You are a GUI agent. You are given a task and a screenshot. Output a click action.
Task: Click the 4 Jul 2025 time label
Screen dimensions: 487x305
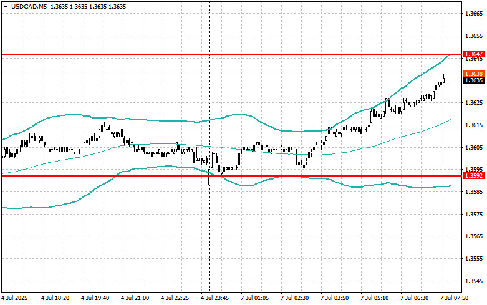click(x=14, y=298)
